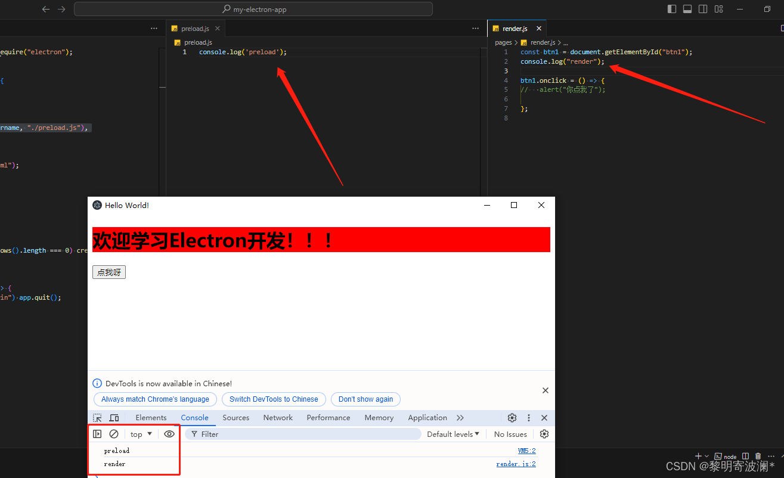Open more actions for the preload.js editor group
784x478 pixels.
click(475, 29)
